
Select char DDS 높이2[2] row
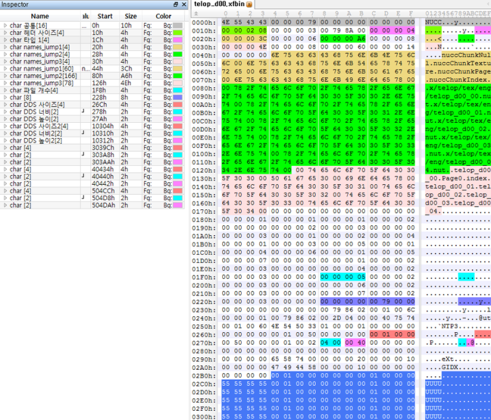pos(92,141)
